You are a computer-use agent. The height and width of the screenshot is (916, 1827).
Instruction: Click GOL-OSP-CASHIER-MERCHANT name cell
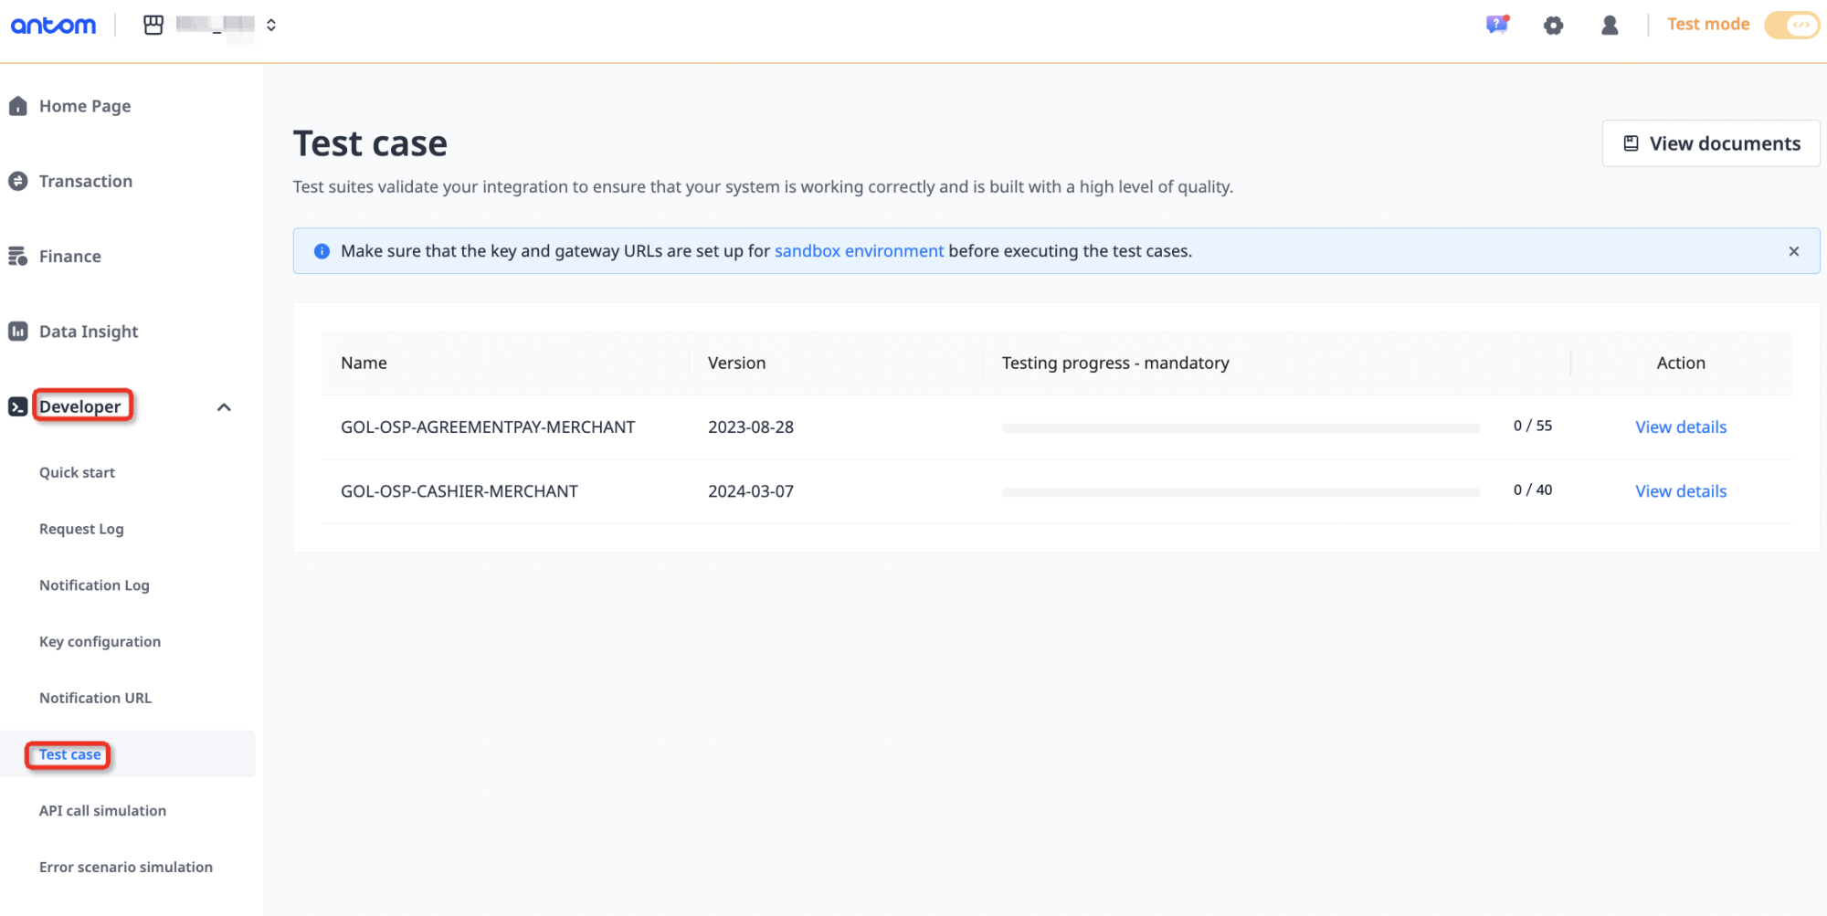[x=459, y=491]
